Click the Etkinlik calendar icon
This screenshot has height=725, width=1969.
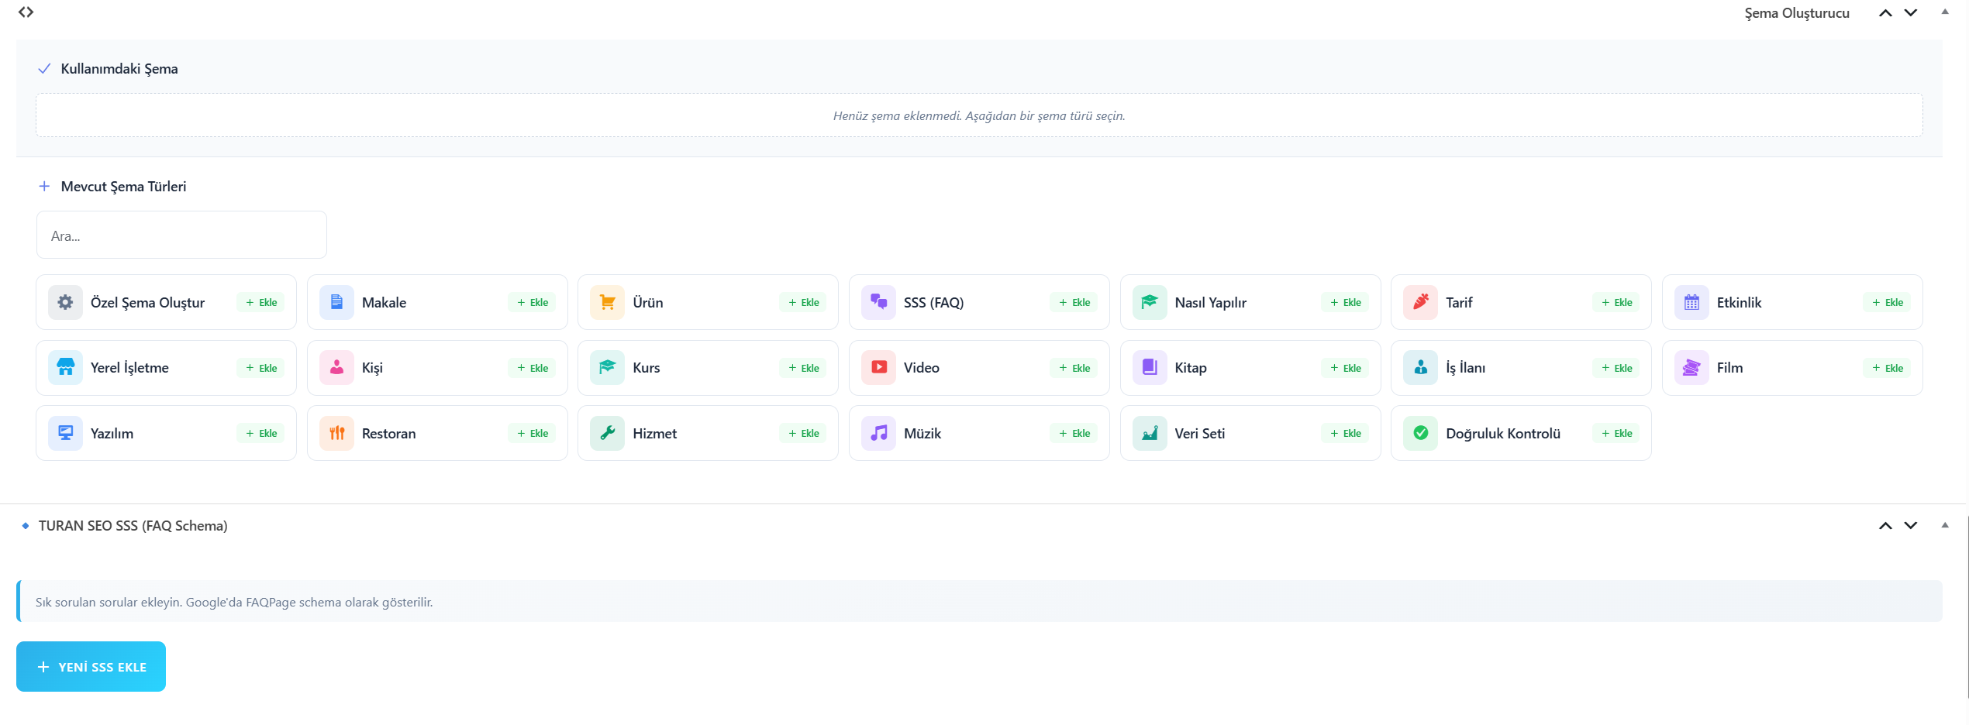coord(1691,302)
